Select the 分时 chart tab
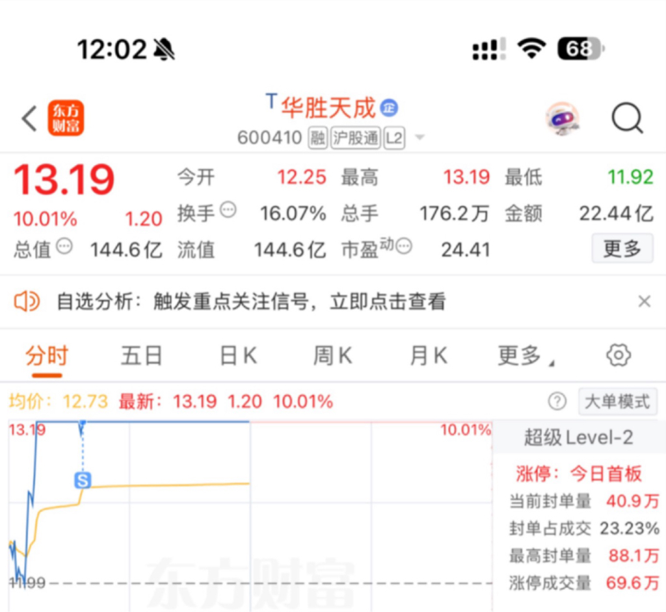Image resolution: width=666 pixels, height=612 pixels. pos(47,355)
